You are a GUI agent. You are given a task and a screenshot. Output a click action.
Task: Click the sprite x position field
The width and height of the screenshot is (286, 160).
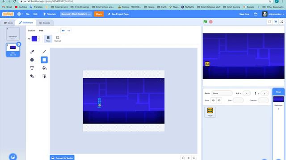(247, 93)
